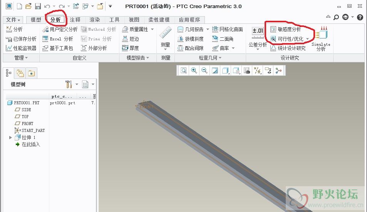
Task: Switch to the 视图 ribbon tab
Action: pos(134,20)
